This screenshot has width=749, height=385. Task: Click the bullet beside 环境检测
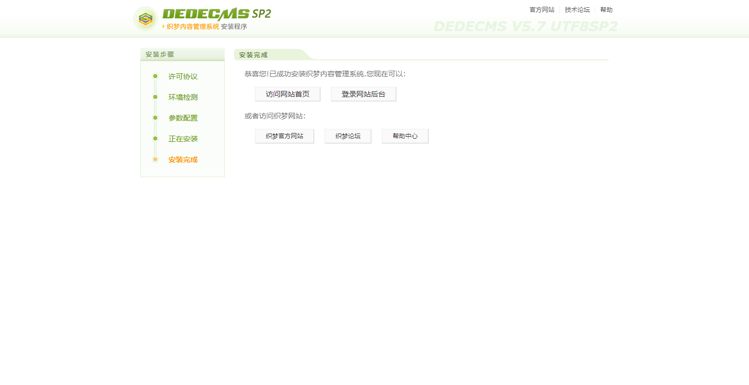click(155, 97)
